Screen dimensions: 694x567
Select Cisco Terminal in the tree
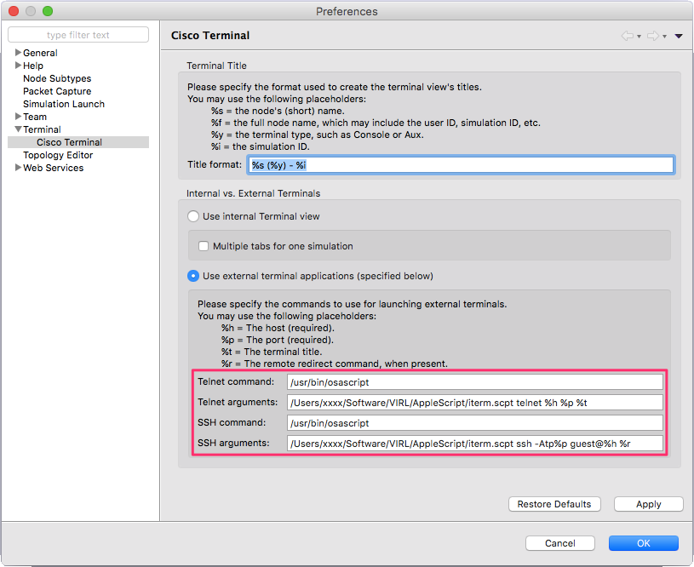pyautogui.click(x=70, y=142)
